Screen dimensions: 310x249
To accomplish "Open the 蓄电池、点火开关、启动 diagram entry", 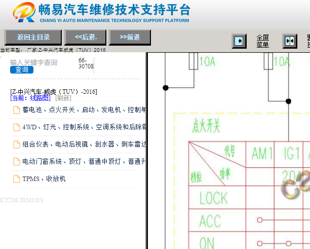I will 84,110.
